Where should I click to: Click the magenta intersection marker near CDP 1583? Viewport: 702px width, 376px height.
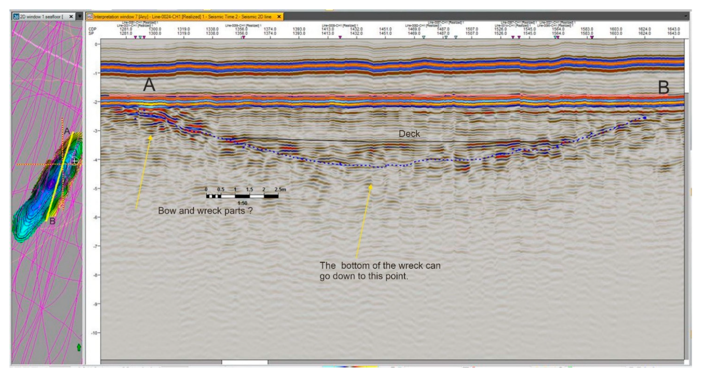pos(592,37)
